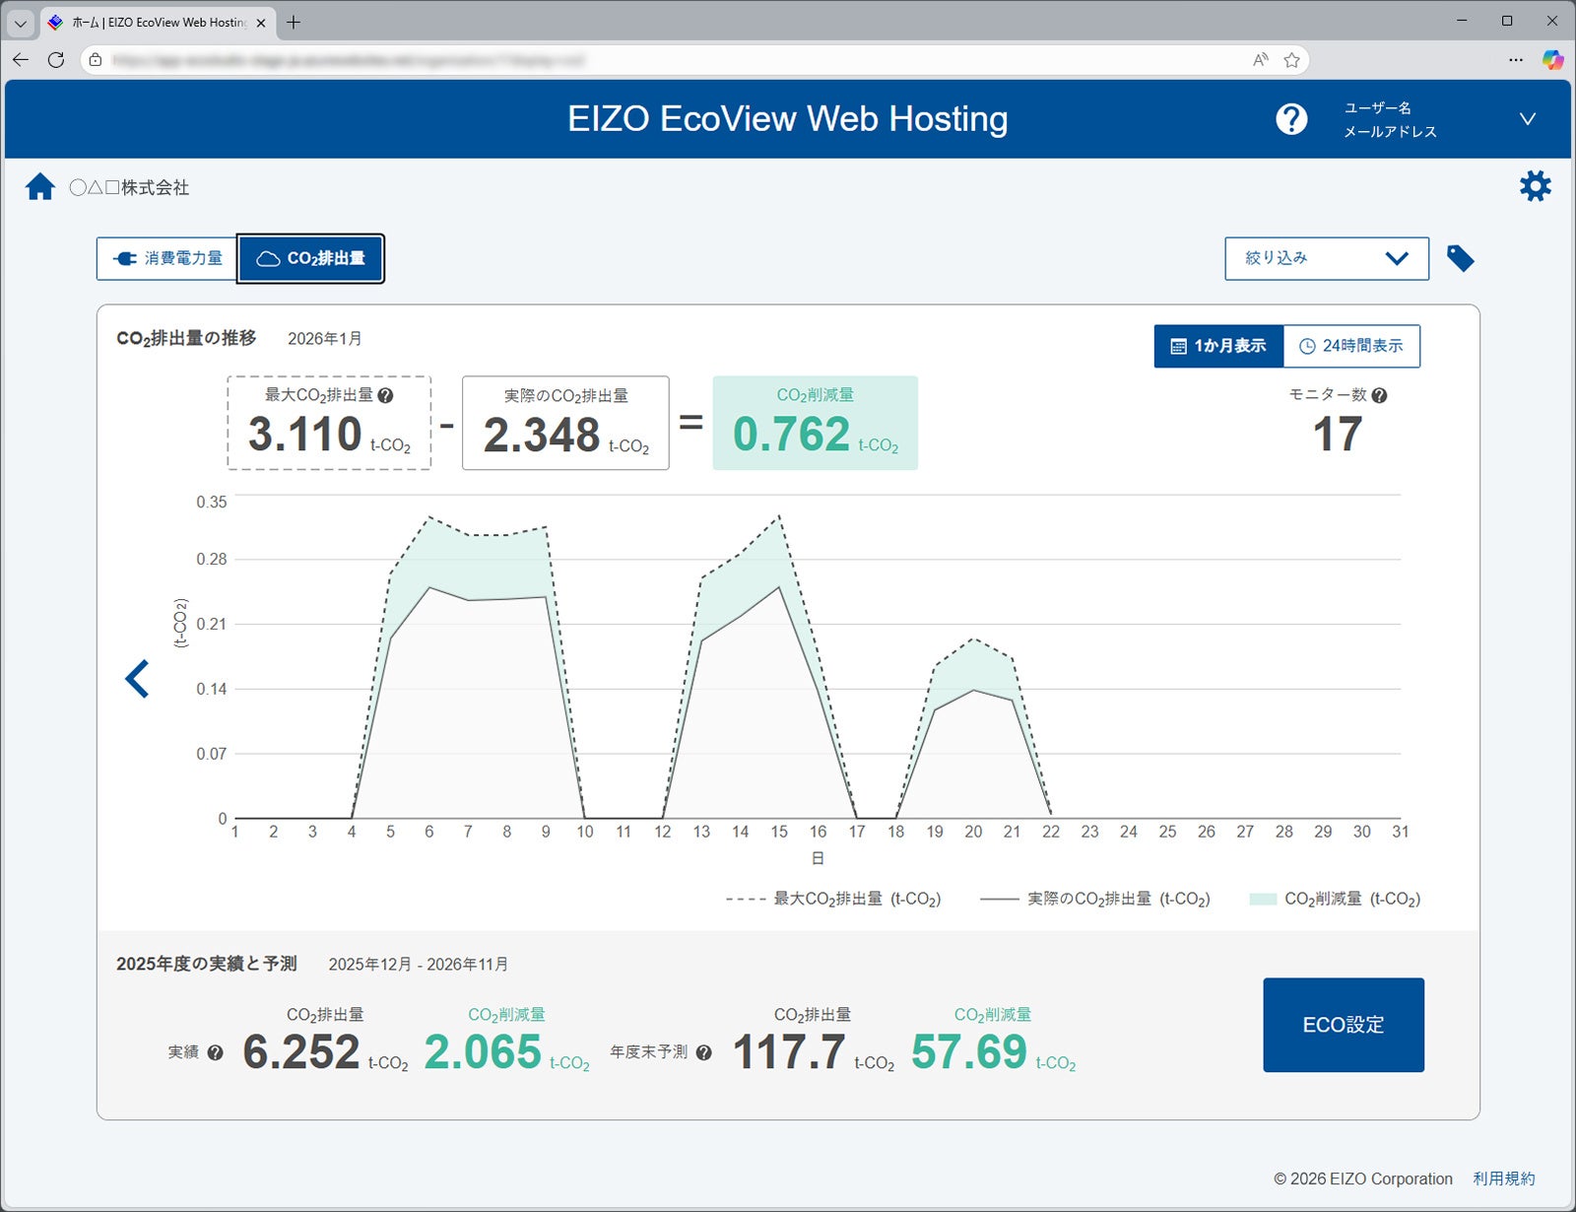Image resolution: width=1576 pixels, height=1212 pixels.
Task: Expand the user account menu chevron
Action: (1527, 119)
